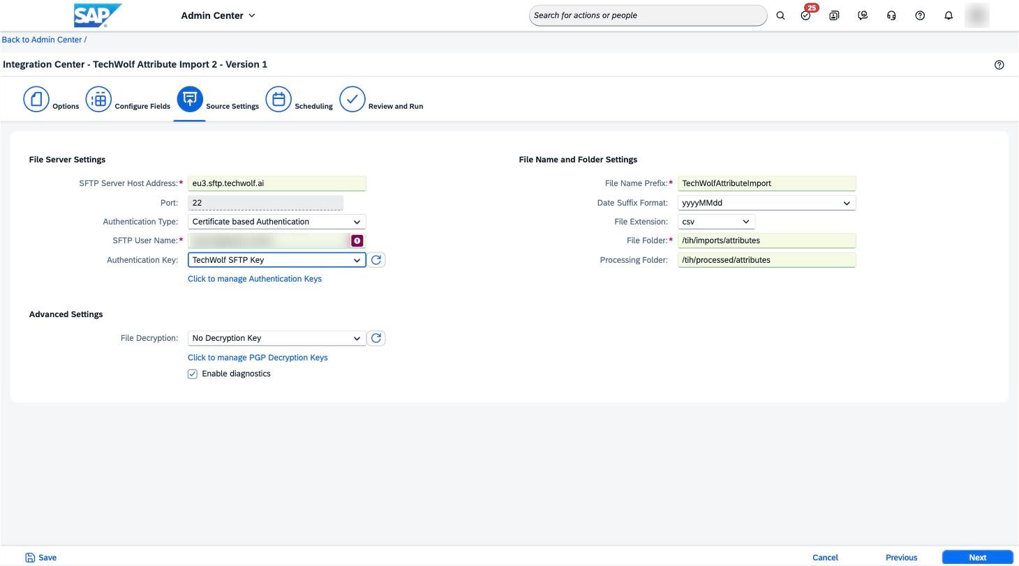Screen dimensions: 1019x566
Task: Click the Options step icon
Action: 36,99
